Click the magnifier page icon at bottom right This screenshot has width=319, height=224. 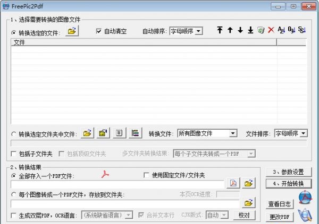[305, 215]
